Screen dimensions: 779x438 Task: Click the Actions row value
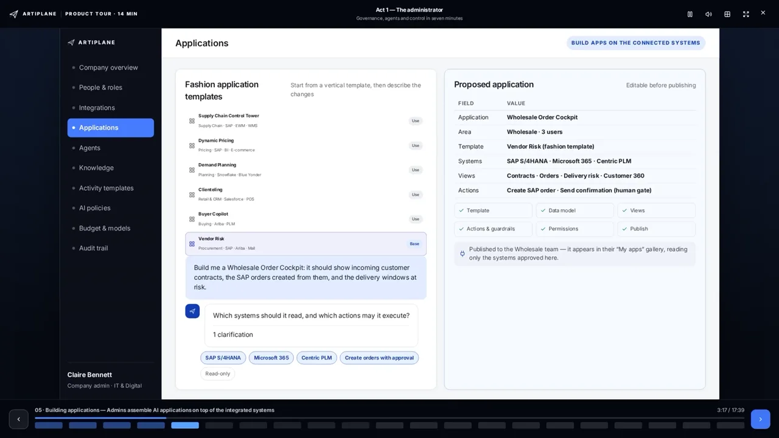pyautogui.click(x=579, y=190)
